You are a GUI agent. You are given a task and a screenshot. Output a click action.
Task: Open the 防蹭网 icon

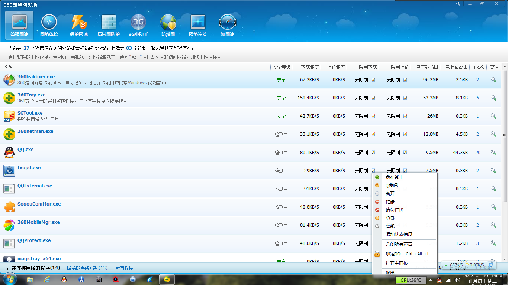(168, 25)
